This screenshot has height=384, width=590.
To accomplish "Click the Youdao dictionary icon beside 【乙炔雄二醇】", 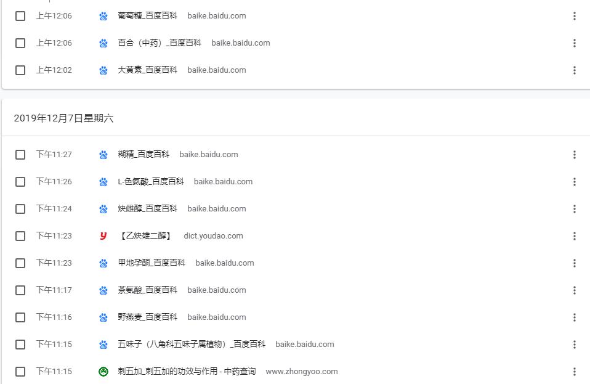I will point(103,235).
